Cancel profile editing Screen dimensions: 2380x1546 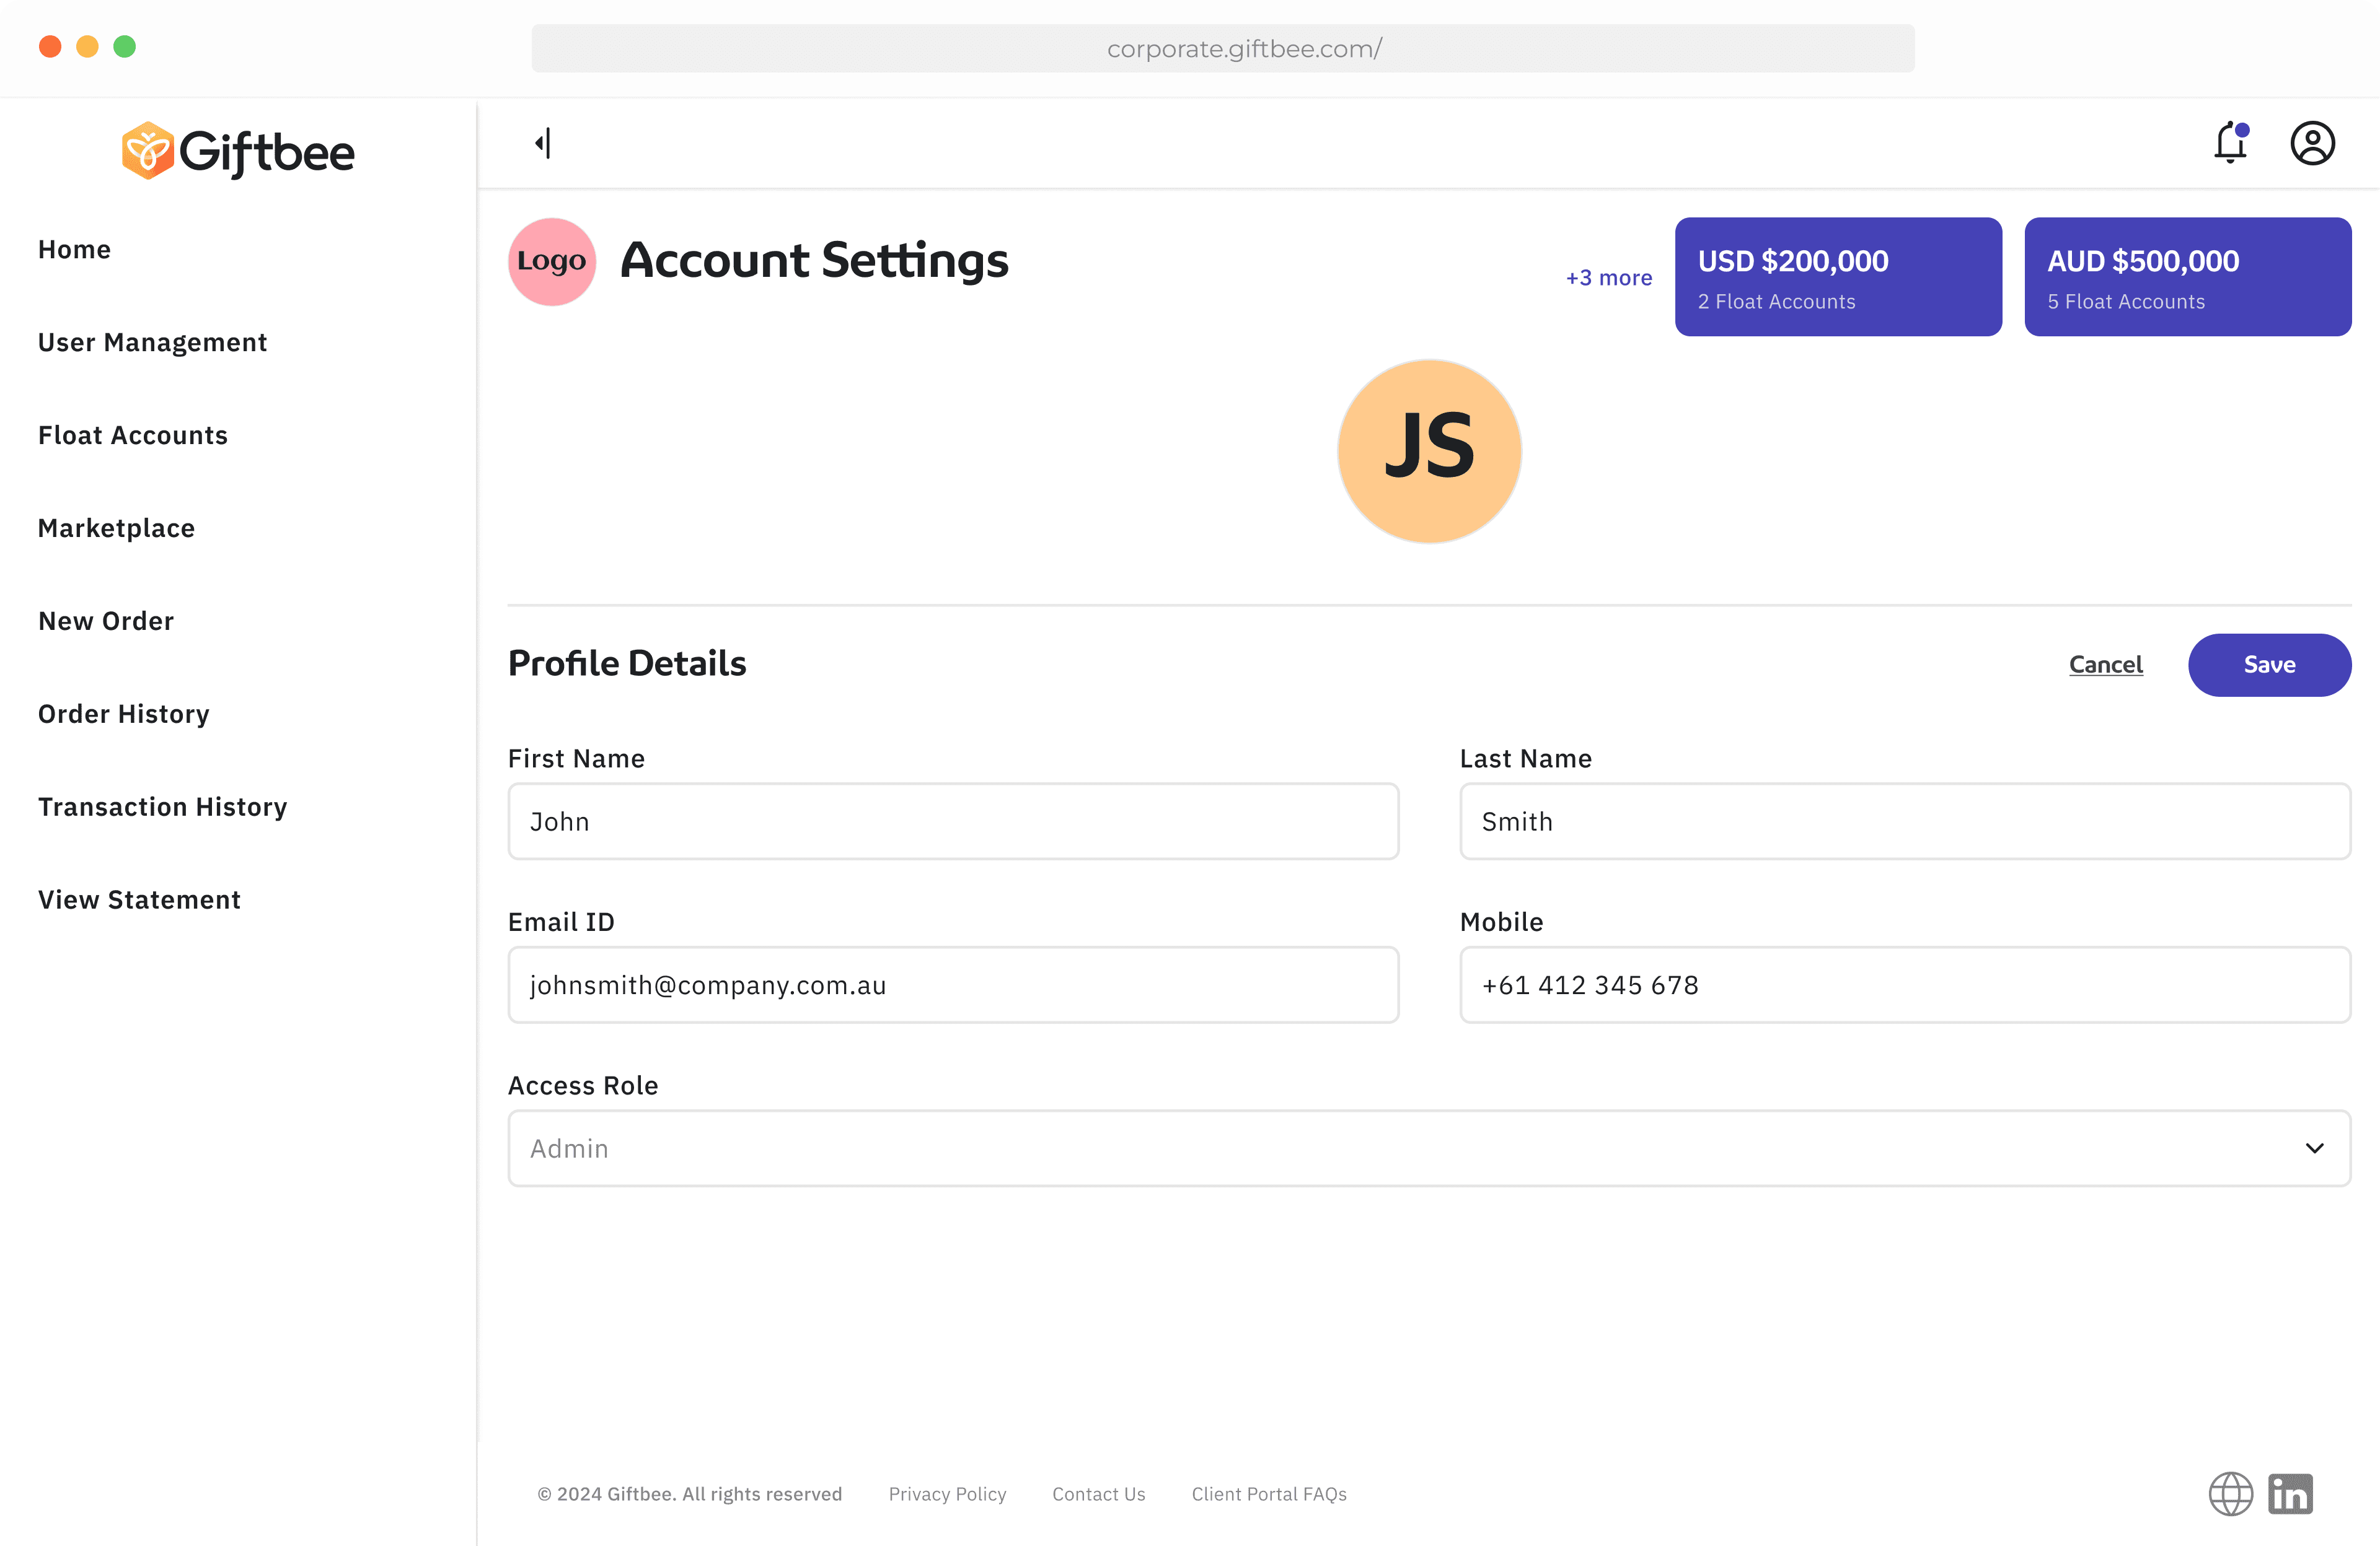click(x=2105, y=665)
